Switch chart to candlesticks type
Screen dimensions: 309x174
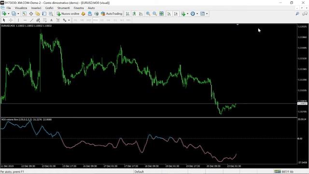(x=134, y=14)
